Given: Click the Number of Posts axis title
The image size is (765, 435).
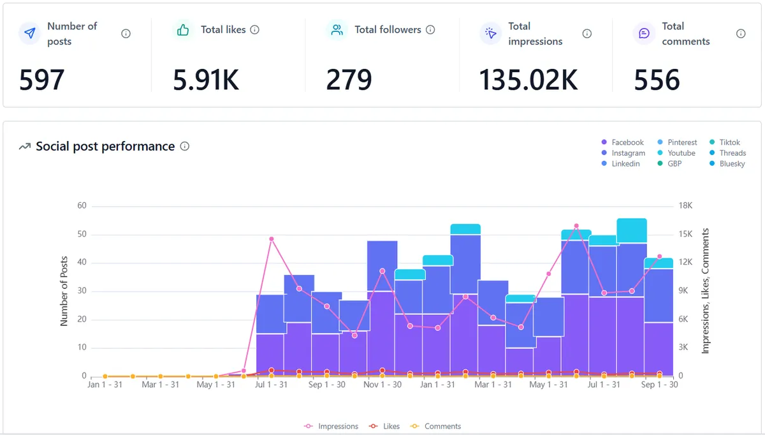Looking at the screenshot, I should [x=64, y=291].
